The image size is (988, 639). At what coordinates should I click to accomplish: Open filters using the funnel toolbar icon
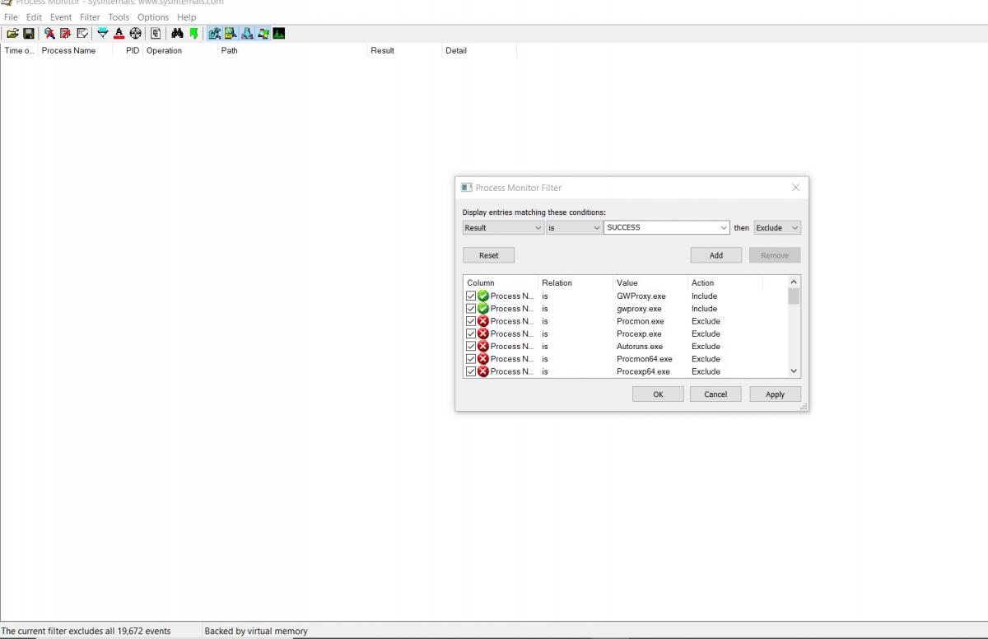click(x=103, y=34)
